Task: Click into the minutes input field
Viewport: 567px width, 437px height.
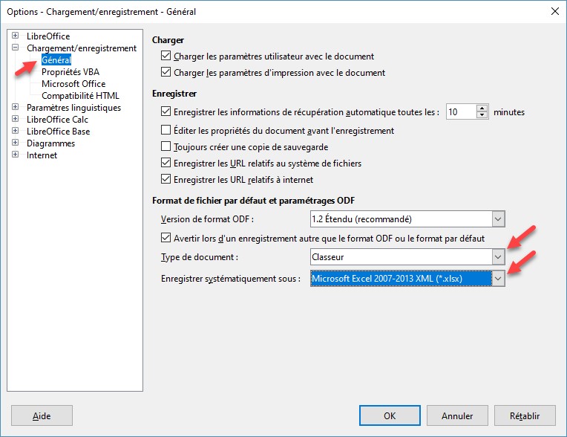Action: (x=459, y=112)
